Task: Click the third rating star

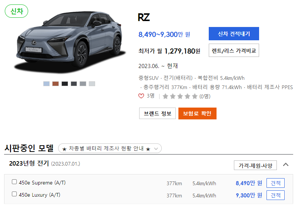Action: click(180, 96)
